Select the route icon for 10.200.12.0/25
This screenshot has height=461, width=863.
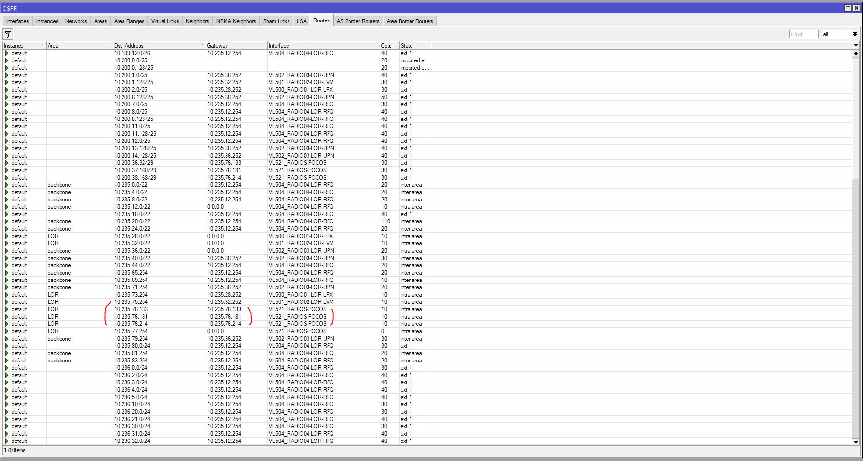(x=7, y=141)
